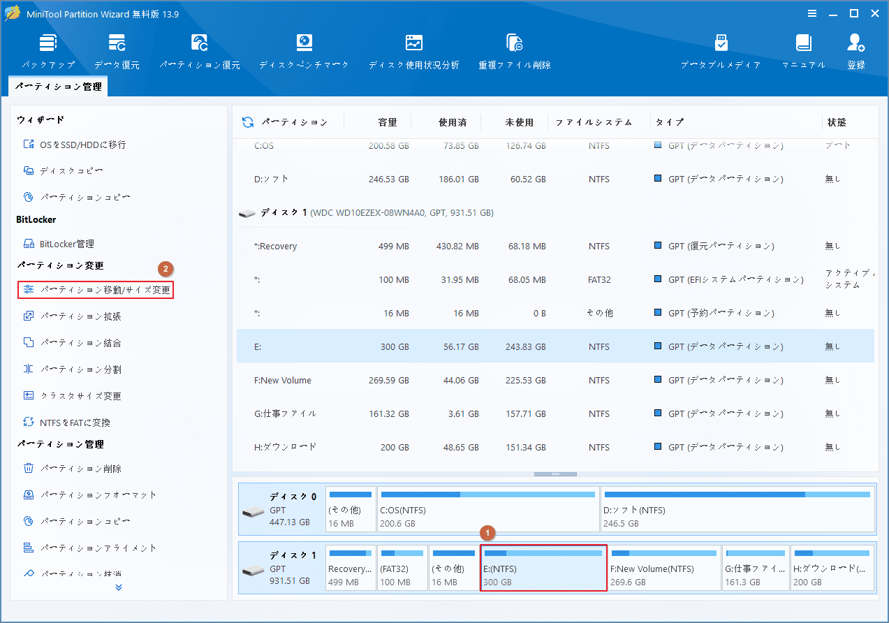Viewport: 889px width, 623px height.
Task: Open BitLocker管理
Action: coord(59,244)
